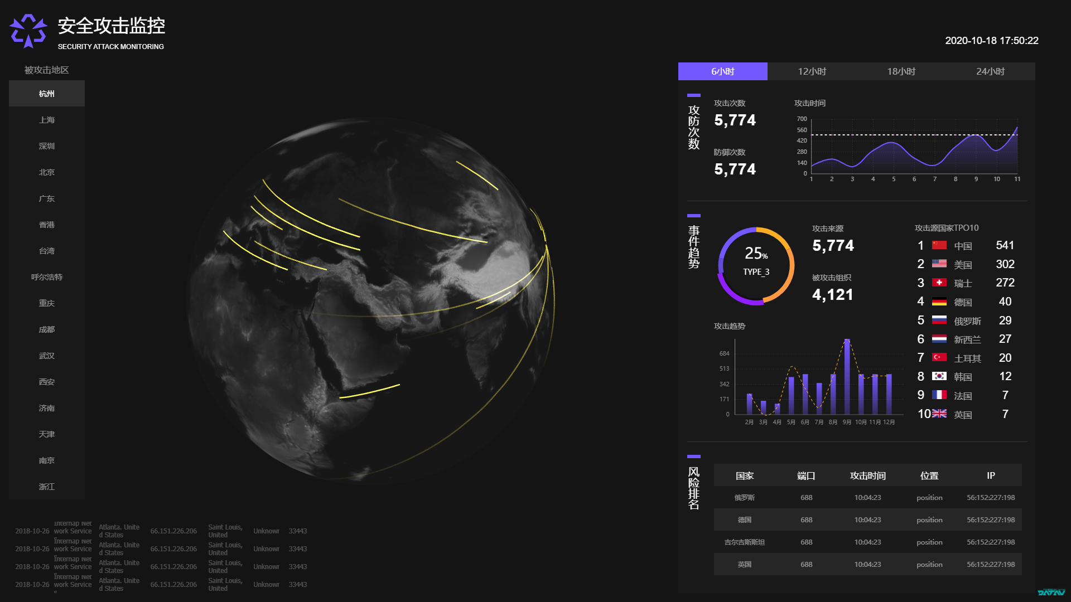Click the Turkey flag icon

[x=939, y=357]
